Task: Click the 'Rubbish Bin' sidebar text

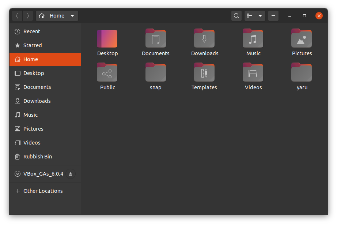Action: [x=38, y=157]
